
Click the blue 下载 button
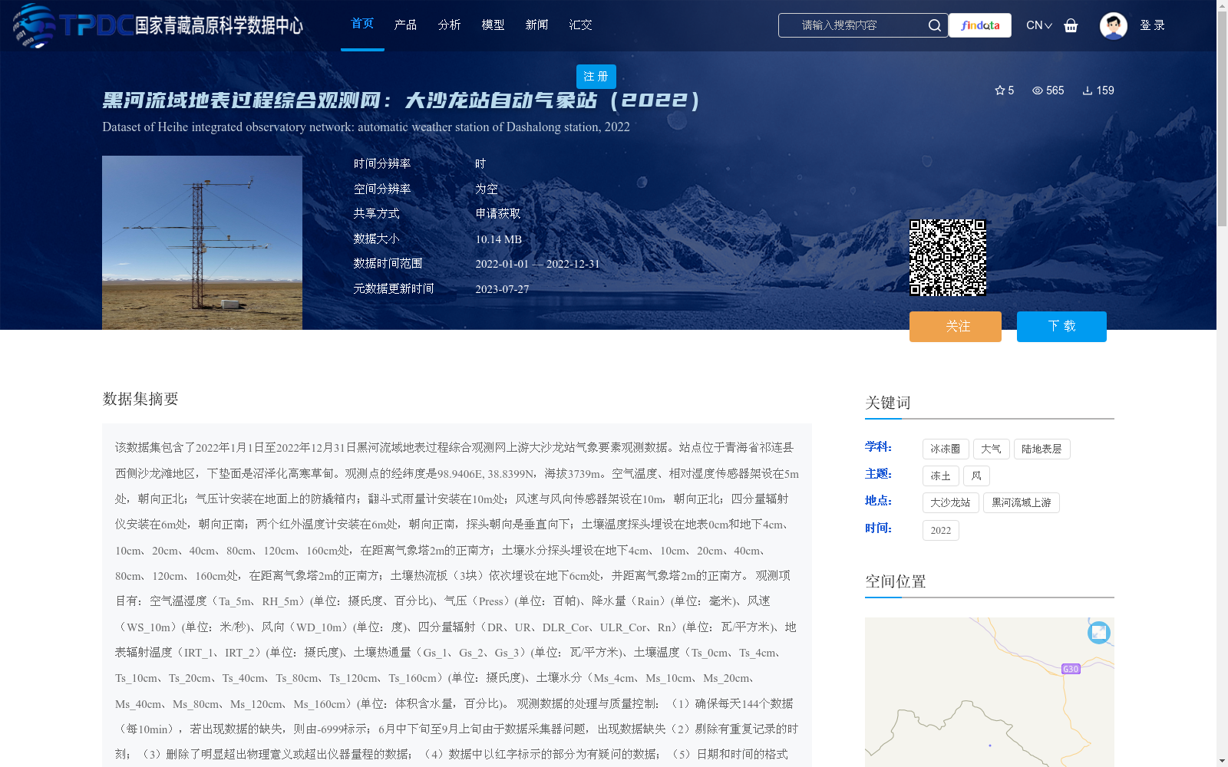[x=1061, y=327]
